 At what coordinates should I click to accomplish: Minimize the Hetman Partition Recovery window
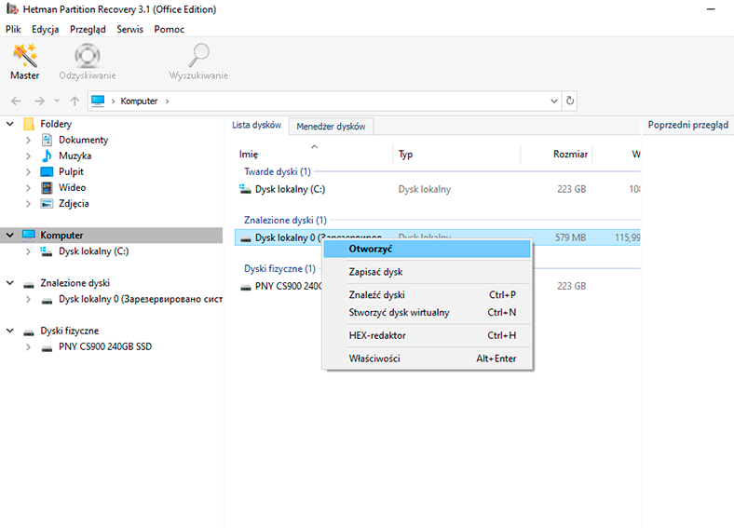point(711,9)
